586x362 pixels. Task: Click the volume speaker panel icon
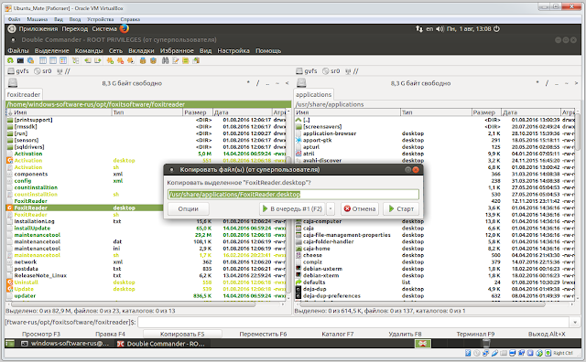439,28
